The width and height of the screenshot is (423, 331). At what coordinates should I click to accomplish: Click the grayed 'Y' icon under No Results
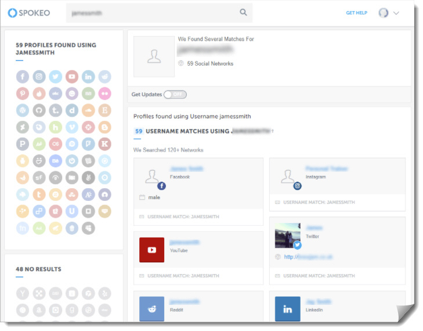[x=23, y=293]
